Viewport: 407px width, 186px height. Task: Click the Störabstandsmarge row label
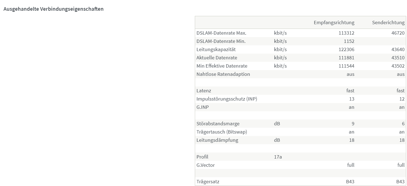pos(218,124)
